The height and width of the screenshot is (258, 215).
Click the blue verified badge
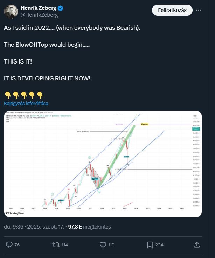coord(60,8)
